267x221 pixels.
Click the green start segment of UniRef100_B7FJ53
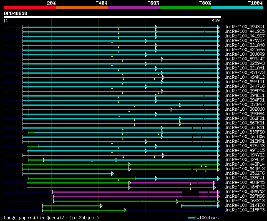pyautogui.click(x=33, y=146)
